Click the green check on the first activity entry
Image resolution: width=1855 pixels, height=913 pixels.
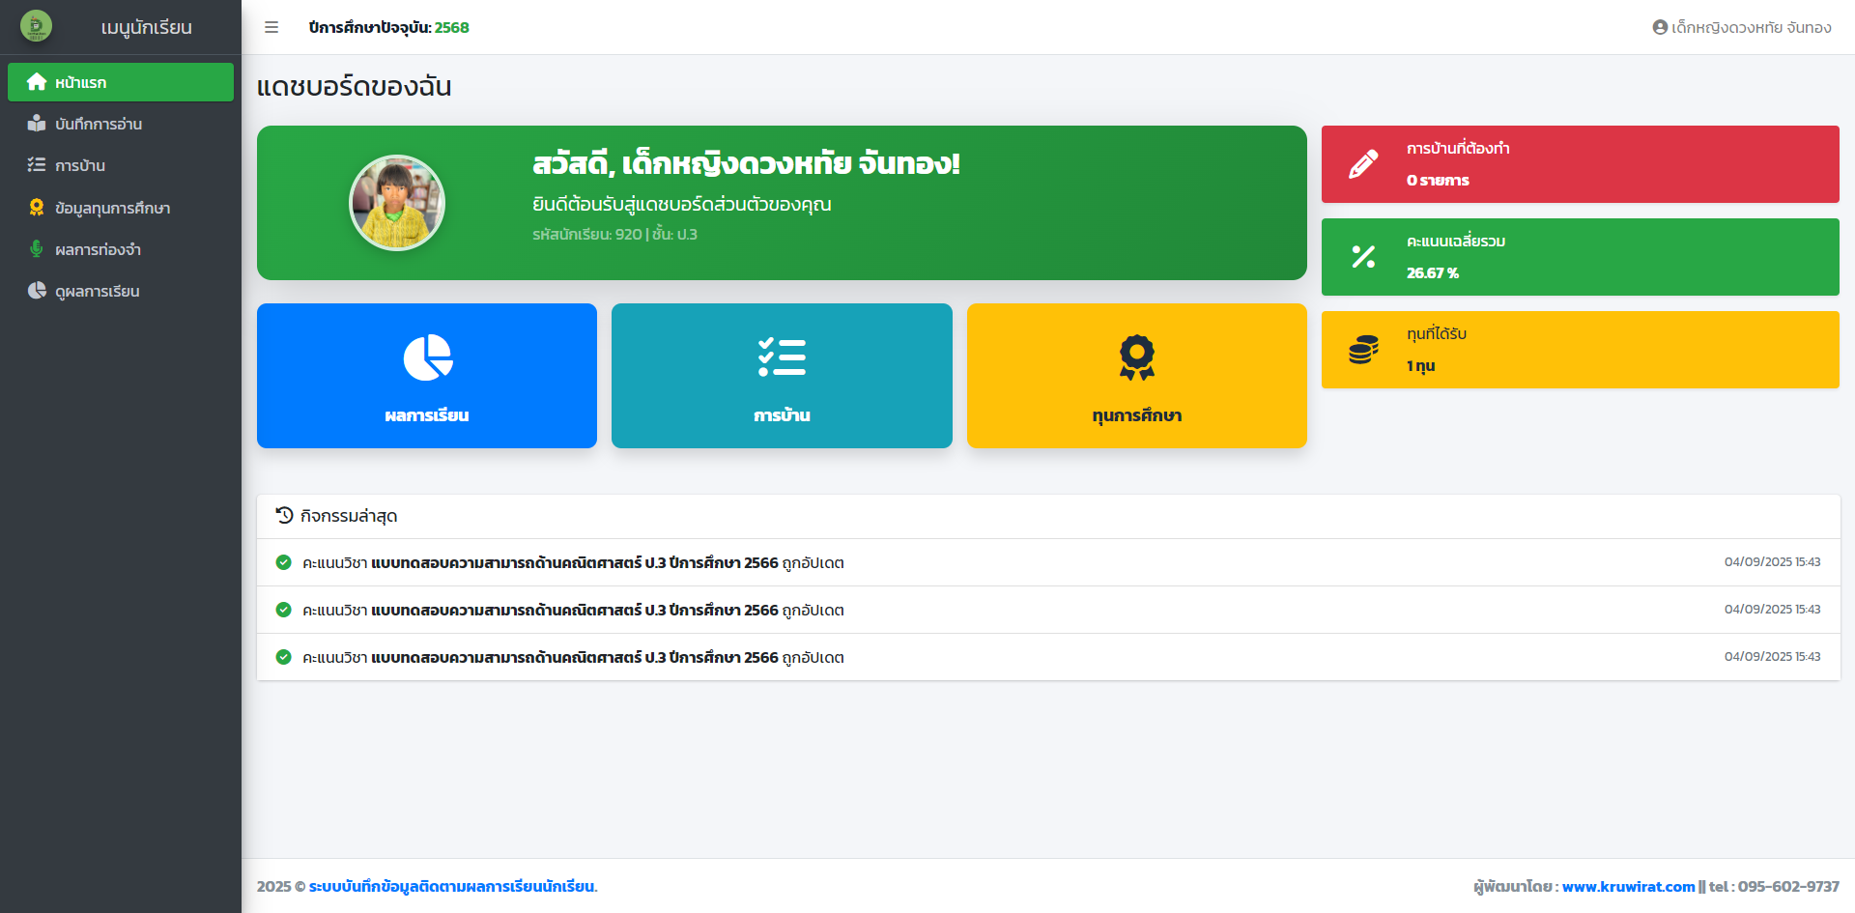tap(283, 561)
